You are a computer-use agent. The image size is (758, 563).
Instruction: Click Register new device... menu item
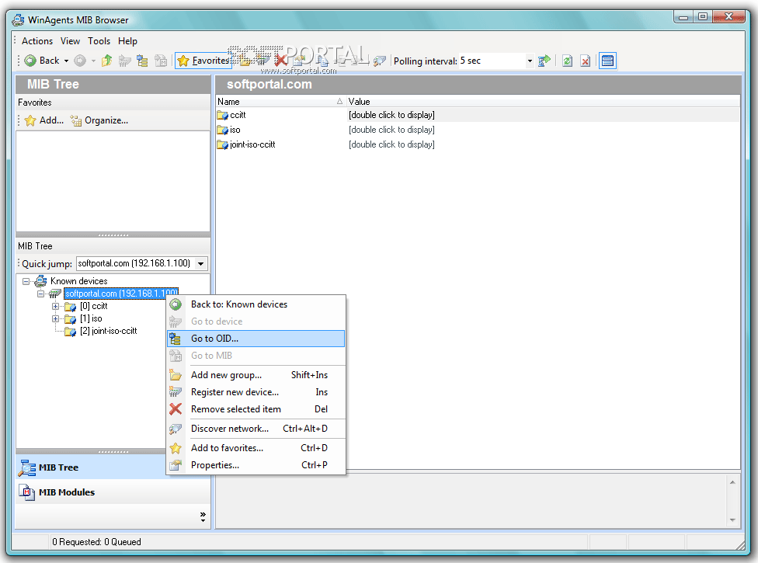pyautogui.click(x=256, y=392)
